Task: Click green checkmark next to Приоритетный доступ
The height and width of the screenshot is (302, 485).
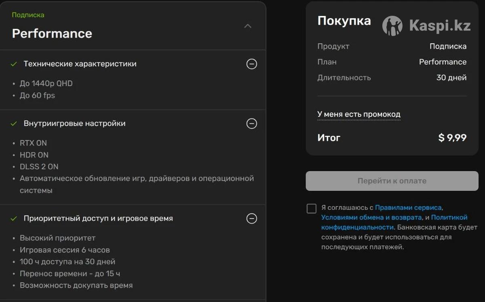Action: [x=14, y=219]
